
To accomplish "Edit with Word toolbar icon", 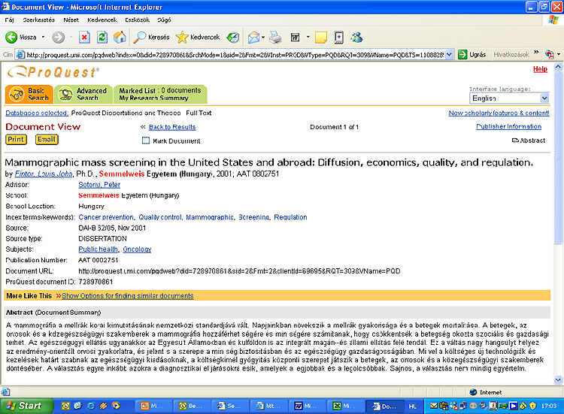I will [296, 37].
